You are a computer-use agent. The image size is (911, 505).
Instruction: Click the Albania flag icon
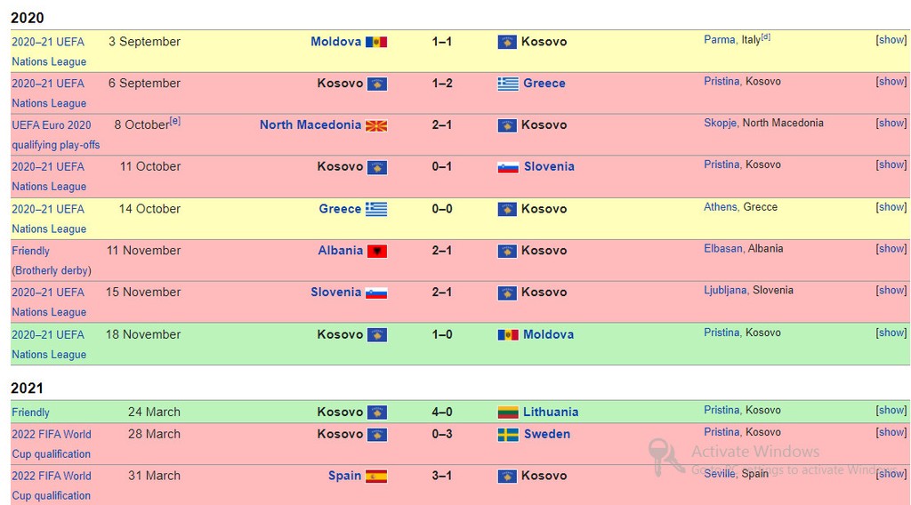pyautogui.click(x=377, y=252)
